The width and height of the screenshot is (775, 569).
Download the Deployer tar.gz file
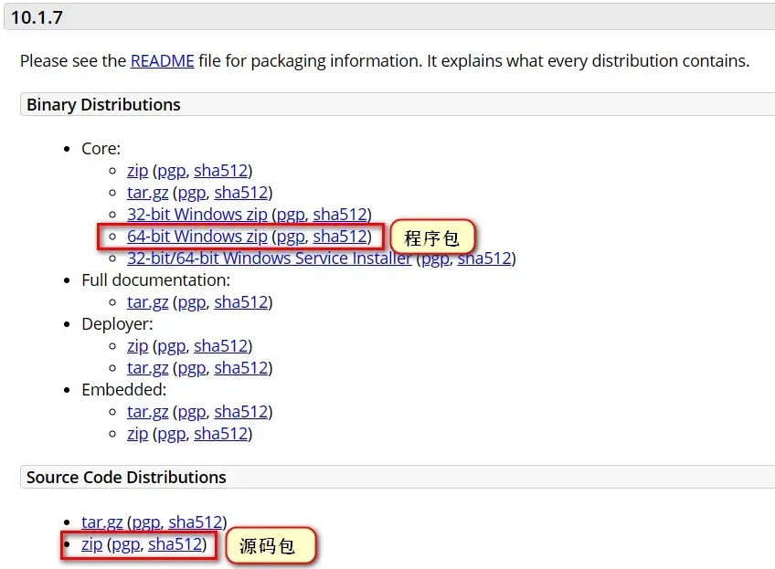coord(147,368)
